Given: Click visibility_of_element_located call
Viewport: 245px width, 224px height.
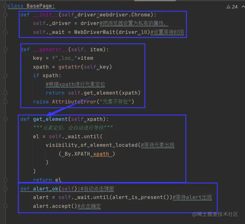Looking at the screenshot, I should [92, 145].
